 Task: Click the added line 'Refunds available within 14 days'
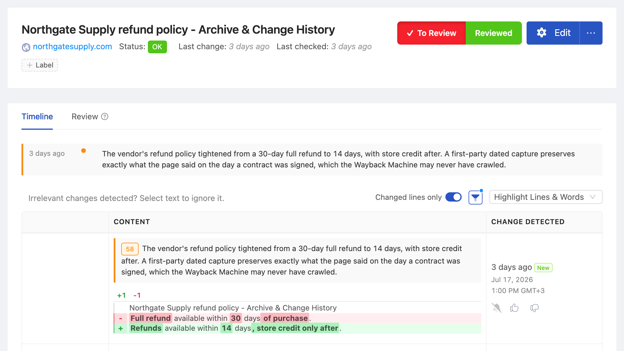tap(298, 328)
